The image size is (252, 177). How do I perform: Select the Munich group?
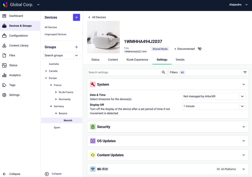tap(61, 120)
